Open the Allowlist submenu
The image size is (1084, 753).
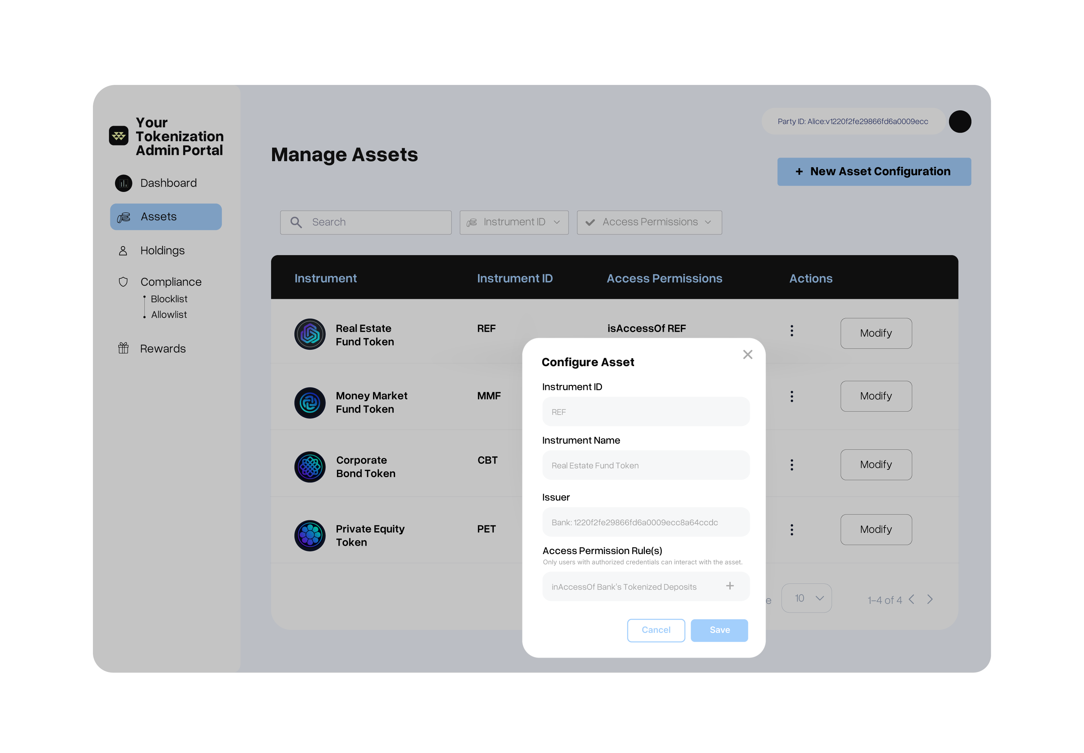pos(169,314)
